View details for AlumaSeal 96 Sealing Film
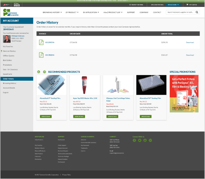The image size is (205, 179). [x=146, y=117]
